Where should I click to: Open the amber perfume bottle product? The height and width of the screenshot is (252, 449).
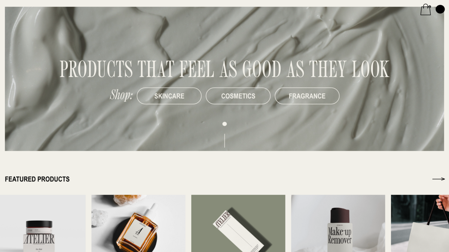coord(138,223)
